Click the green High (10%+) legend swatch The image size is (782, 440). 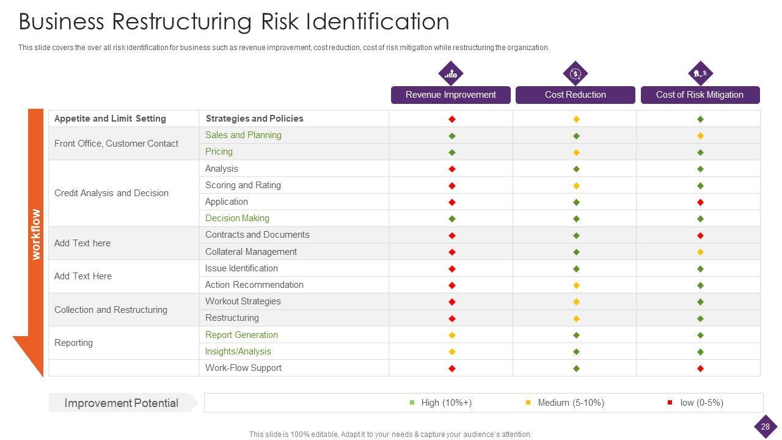(412, 403)
